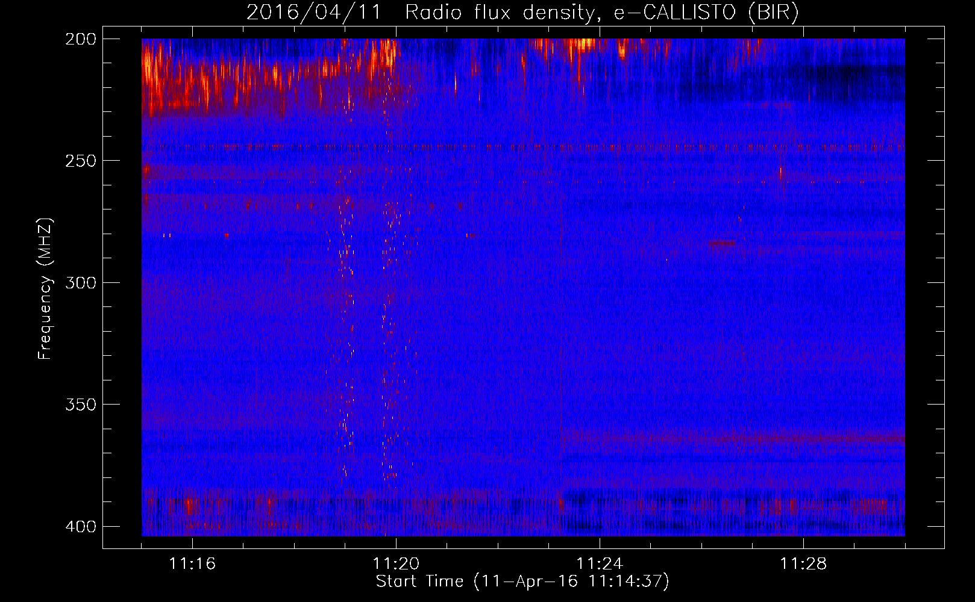Click the 400 frequency tick label

[x=80, y=526]
